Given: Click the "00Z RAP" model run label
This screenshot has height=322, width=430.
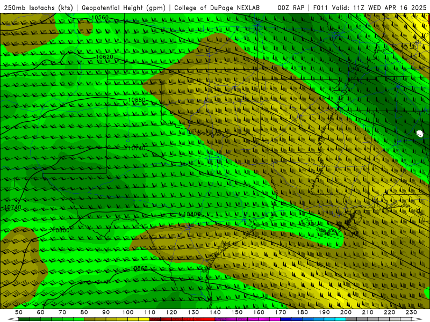Looking at the screenshot, I should tap(291, 8).
